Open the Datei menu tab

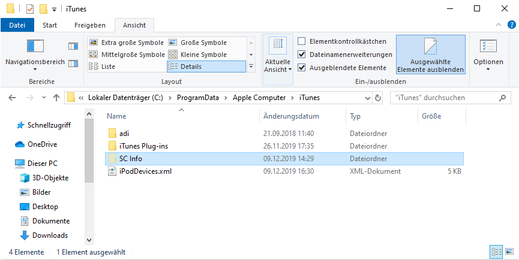[17, 25]
